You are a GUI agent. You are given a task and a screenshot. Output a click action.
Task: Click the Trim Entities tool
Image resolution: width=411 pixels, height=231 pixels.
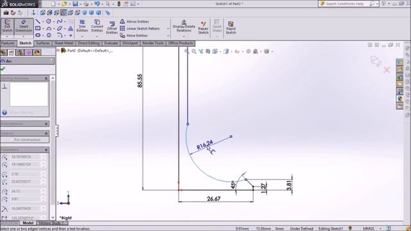tap(82, 26)
